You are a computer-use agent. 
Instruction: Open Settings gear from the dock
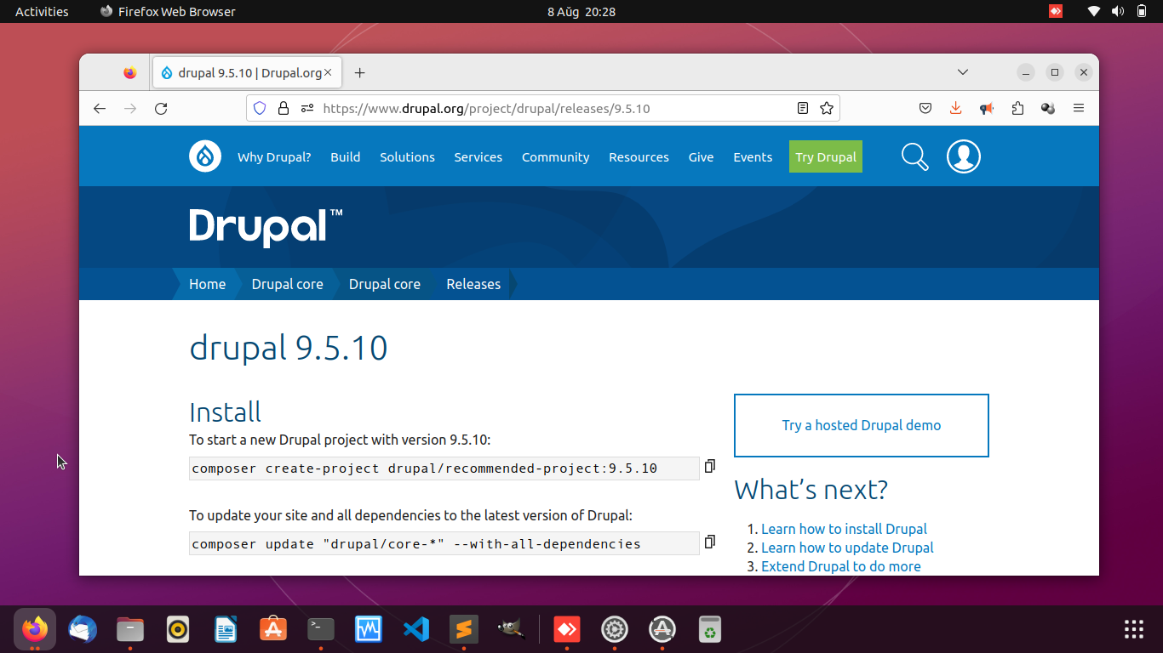615,629
